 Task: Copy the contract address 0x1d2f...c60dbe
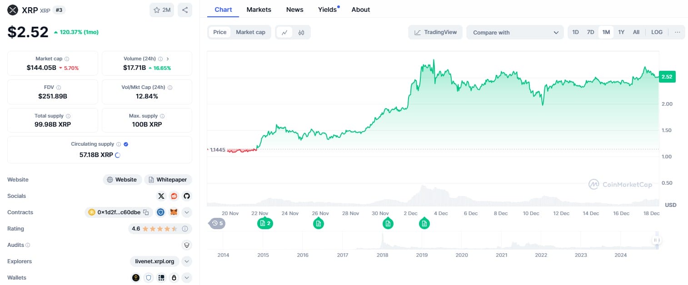pyautogui.click(x=146, y=212)
